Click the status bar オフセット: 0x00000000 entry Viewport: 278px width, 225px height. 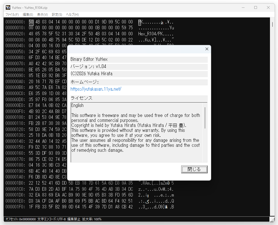pyautogui.click(x=20, y=219)
